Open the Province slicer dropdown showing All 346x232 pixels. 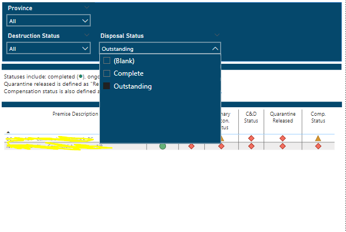(x=49, y=20)
